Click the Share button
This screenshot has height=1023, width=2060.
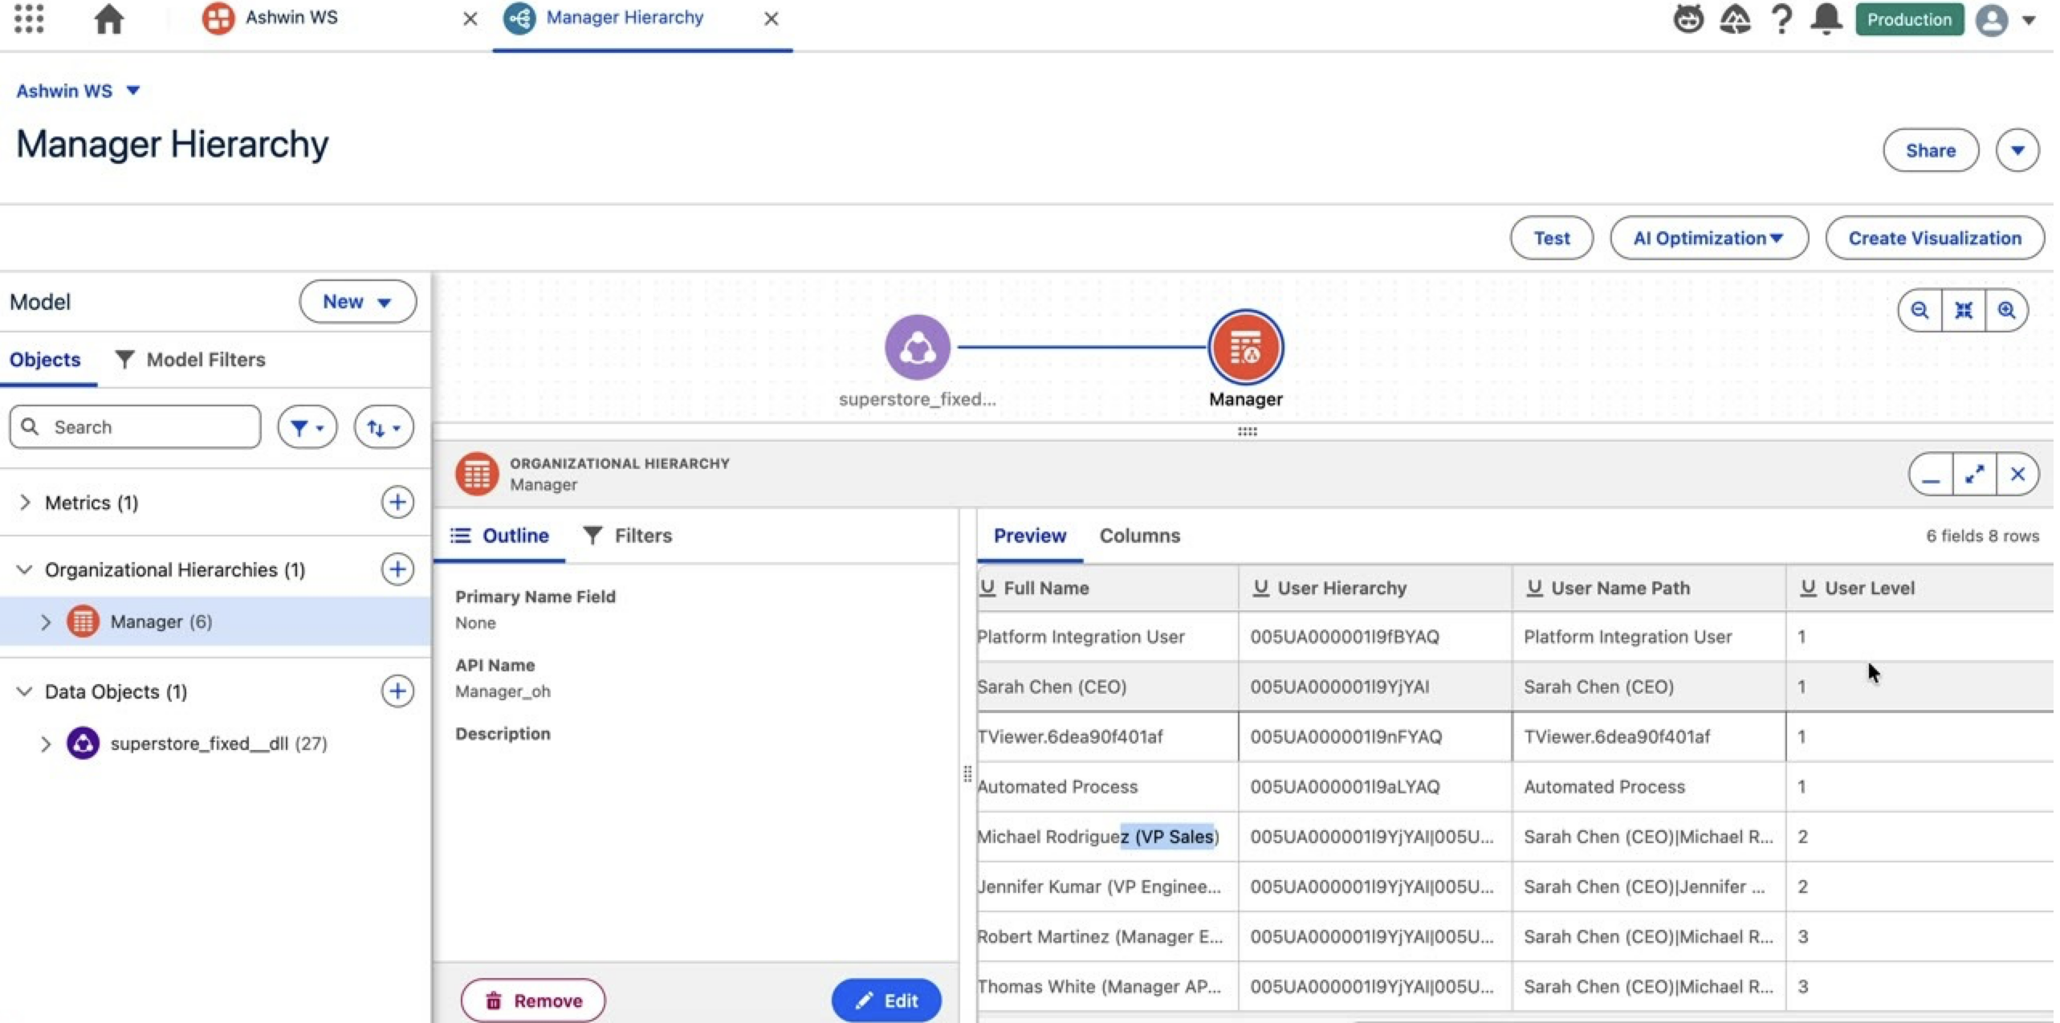1930,150
